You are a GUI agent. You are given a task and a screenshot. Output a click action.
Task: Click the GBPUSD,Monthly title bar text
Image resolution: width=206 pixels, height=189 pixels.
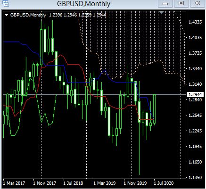coord(83,4)
